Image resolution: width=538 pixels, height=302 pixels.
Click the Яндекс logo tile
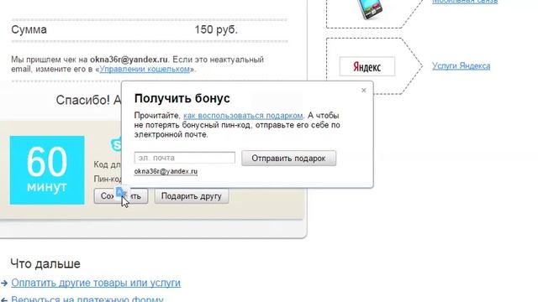(x=367, y=66)
